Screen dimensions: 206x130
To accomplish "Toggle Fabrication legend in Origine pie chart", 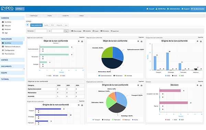I will (116, 120).
